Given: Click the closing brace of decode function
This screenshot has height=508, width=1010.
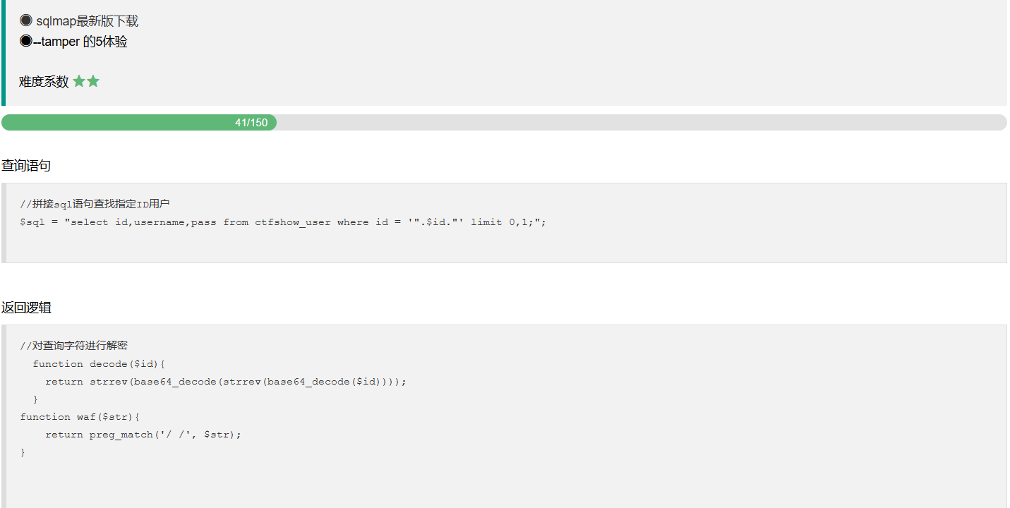Looking at the screenshot, I should (35, 399).
